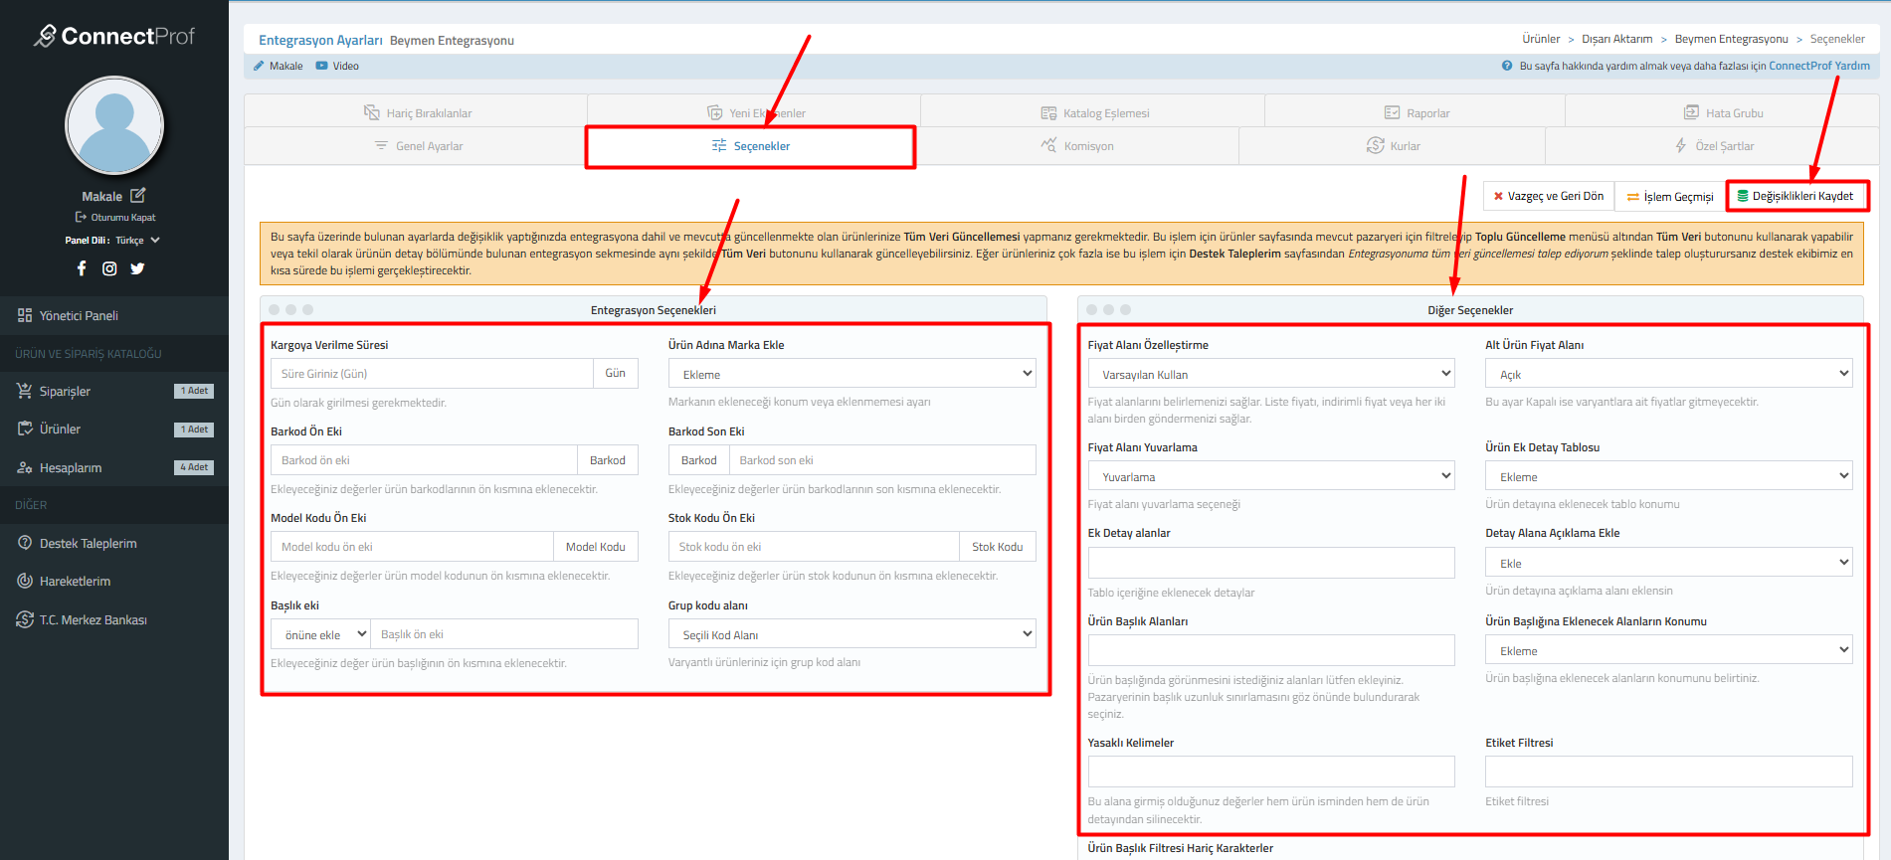This screenshot has width=1891, height=860.
Task: Click the Yönetici Paneli dashboard icon
Action: 25,315
